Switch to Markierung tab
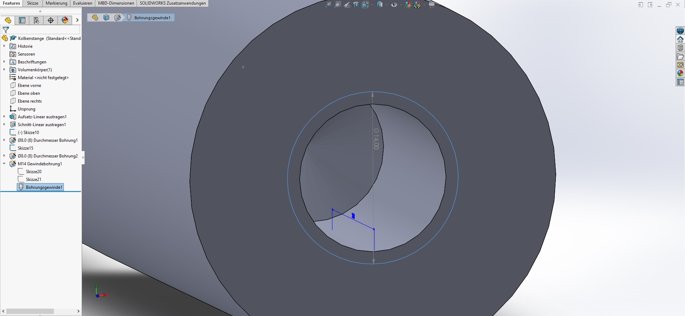This screenshot has width=685, height=316. [x=56, y=3]
